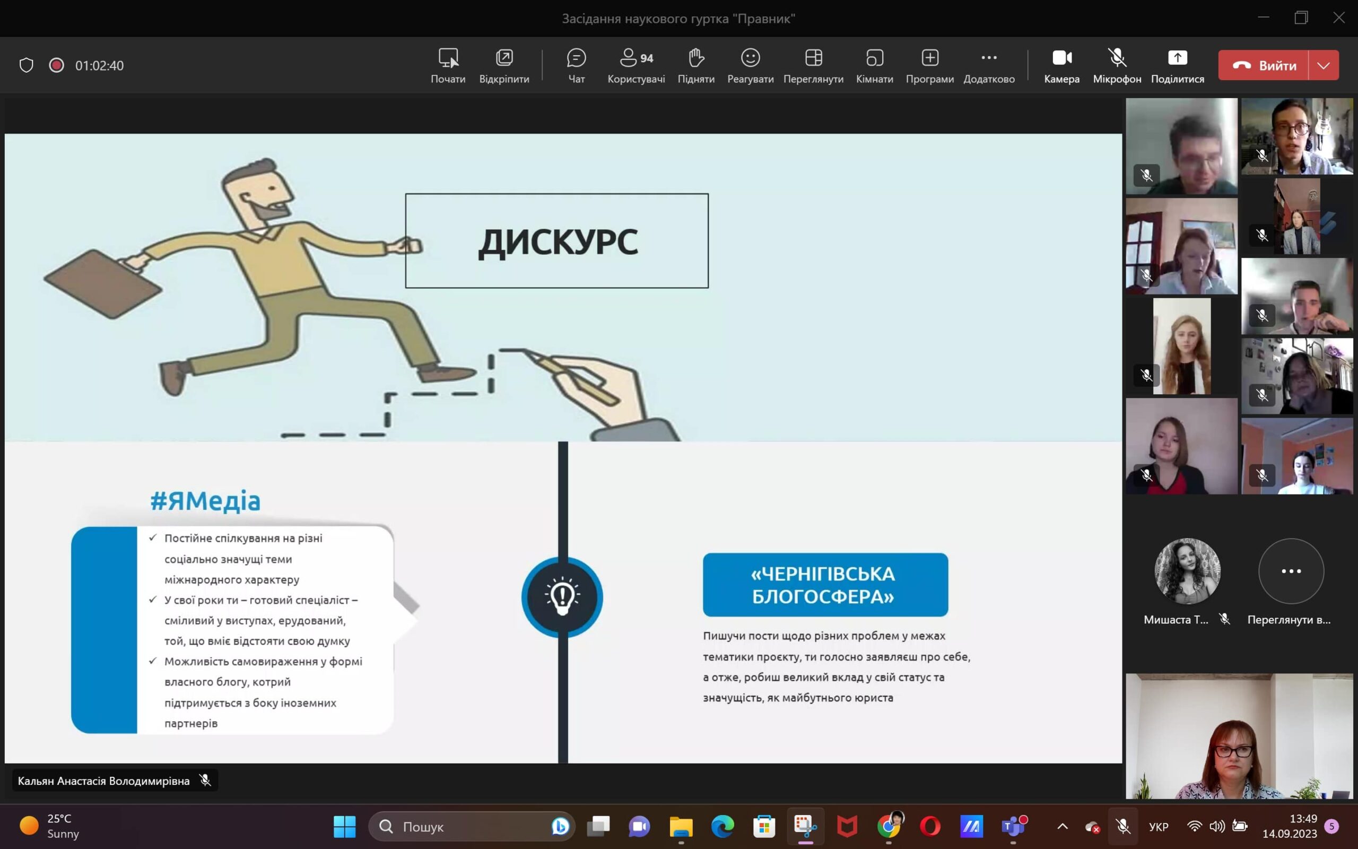Raise hand with the Підняти icon
The width and height of the screenshot is (1358, 849).
(696, 66)
